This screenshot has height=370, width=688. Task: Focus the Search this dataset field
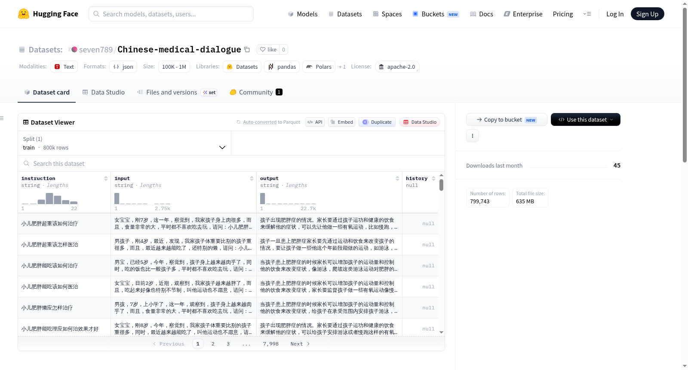[231, 164]
